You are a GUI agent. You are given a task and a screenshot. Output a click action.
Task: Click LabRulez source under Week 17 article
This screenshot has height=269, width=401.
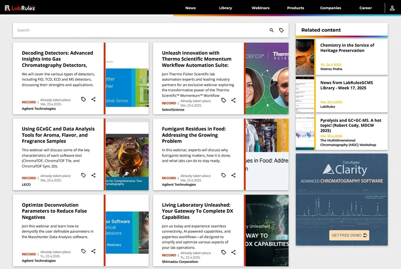click(x=328, y=107)
